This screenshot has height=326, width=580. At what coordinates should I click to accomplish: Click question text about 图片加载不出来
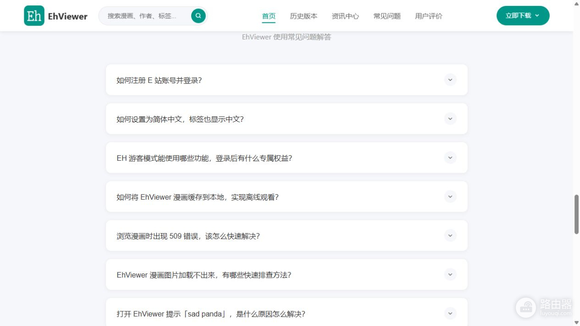pos(204,275)
